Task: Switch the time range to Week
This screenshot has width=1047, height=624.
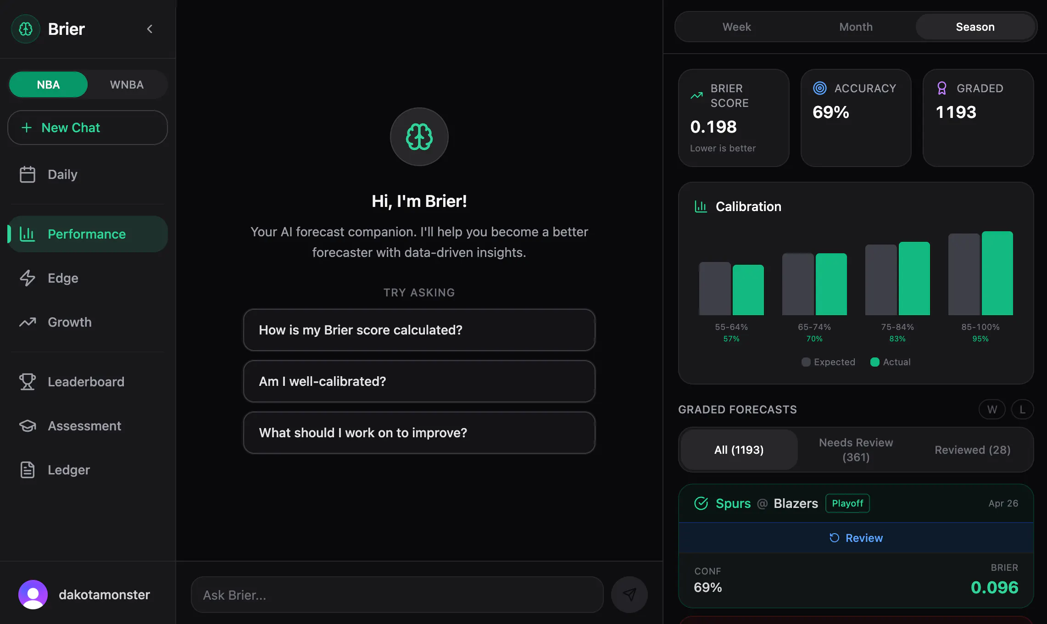Action: tap(737, 27)
